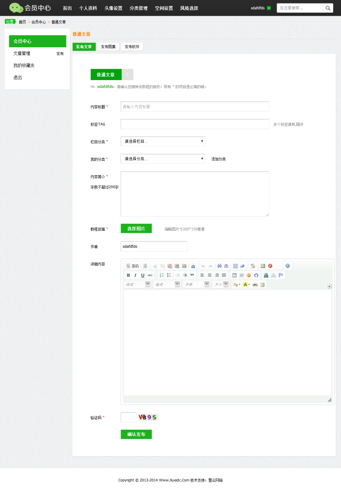Open 头像设置 in top navigation

click(x=113, y=8)
